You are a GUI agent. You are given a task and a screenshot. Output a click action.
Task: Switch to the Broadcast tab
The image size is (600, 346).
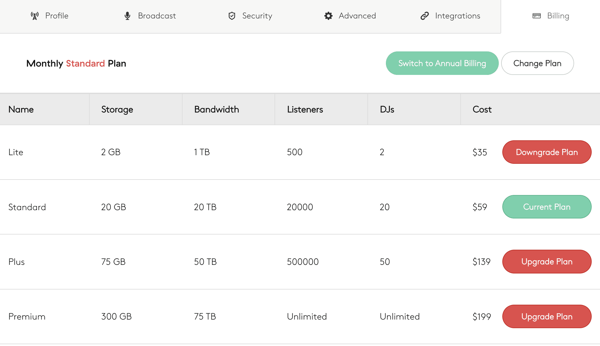[x=157, y=16]
